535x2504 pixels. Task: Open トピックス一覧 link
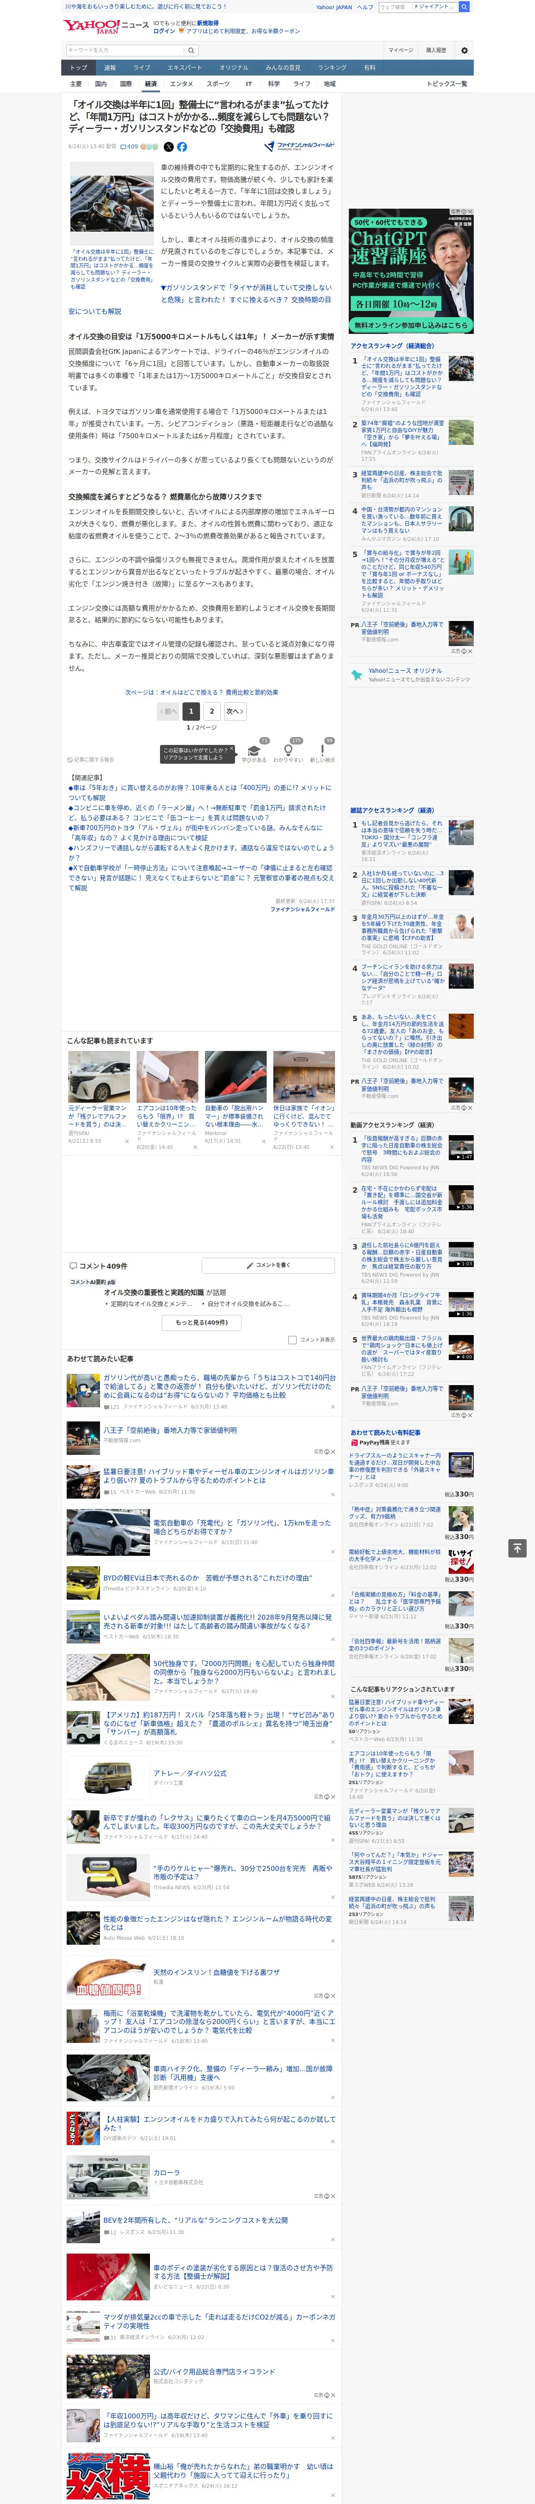pyautogui.click(x=447, y=85)
